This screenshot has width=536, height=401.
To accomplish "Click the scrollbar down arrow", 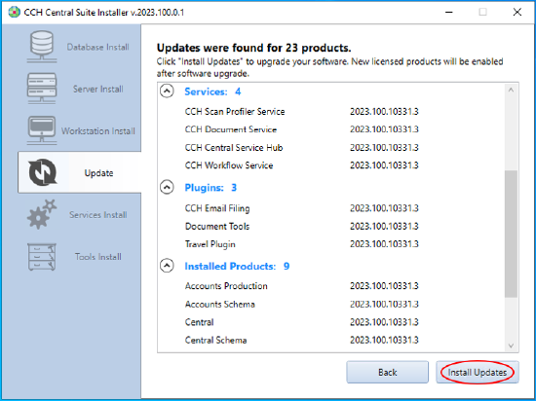I will coord(511,346).
